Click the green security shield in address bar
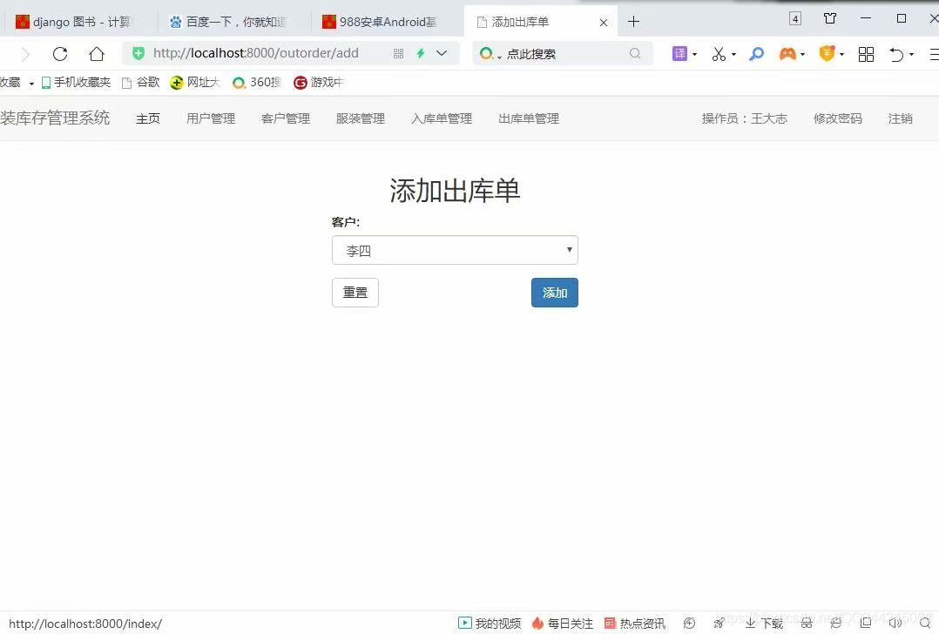Screen dimensions: 939x634 pyautogui.click(x=138, y=53)
